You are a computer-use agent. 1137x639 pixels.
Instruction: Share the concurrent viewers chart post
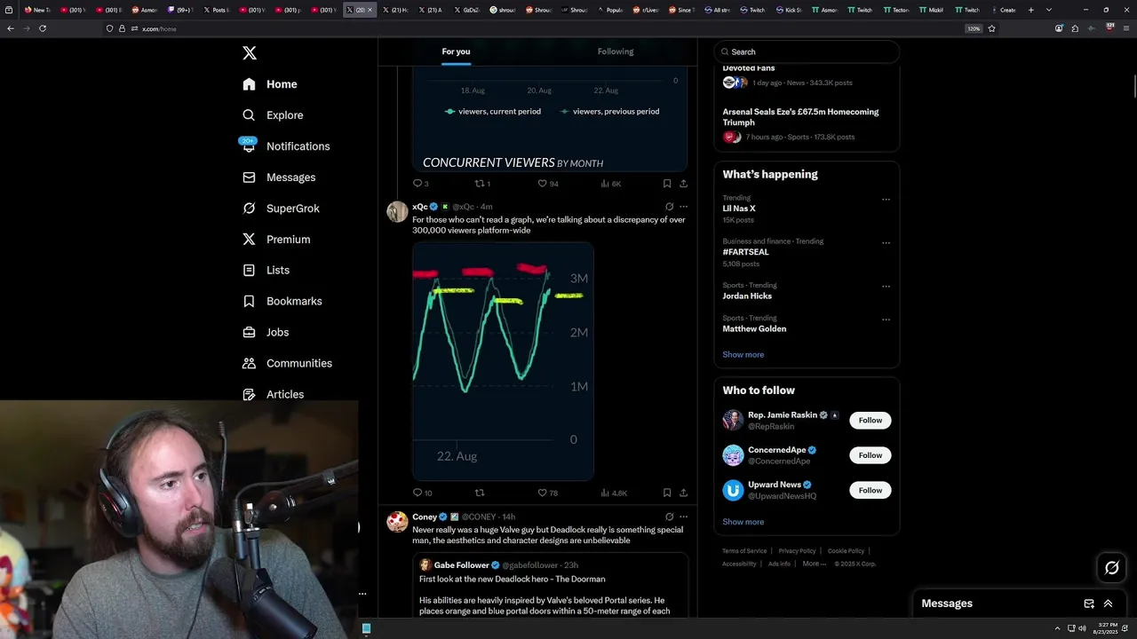tap(683, 184)
